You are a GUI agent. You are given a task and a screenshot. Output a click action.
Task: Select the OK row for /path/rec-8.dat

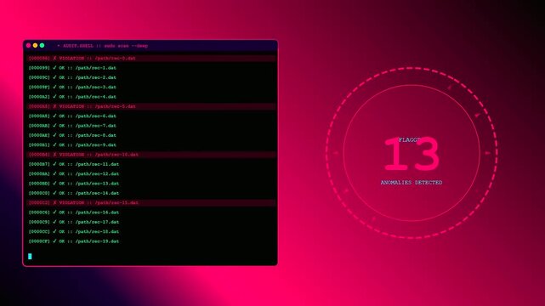click(x=151, y=135)
